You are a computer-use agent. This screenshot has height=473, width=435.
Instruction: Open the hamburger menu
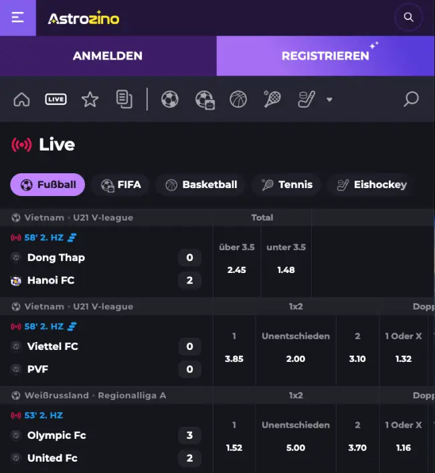[x=18, y=18]
